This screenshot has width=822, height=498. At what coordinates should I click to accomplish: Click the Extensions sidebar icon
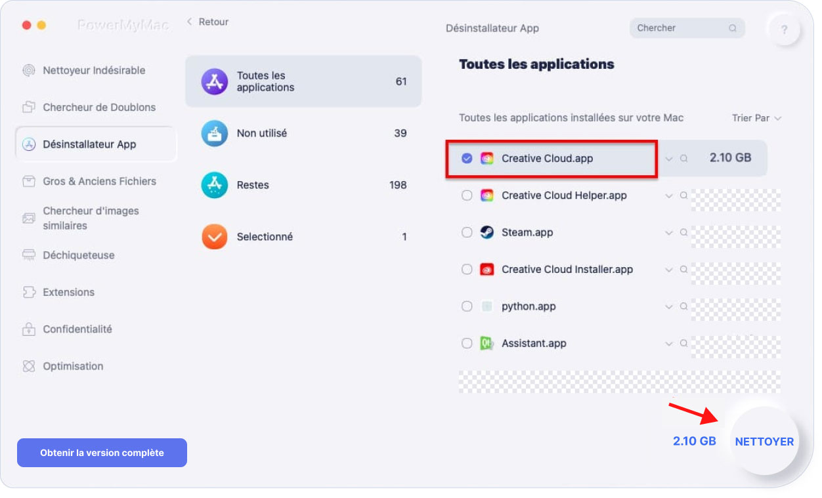(28, 292)
